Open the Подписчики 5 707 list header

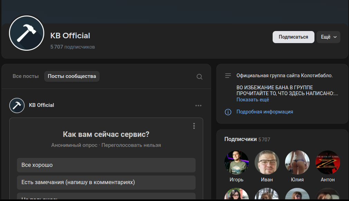(x=247, y=139)
